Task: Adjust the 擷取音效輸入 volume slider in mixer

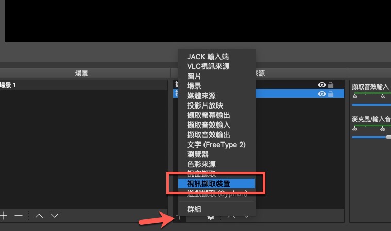Action: (x=371, y=105)
